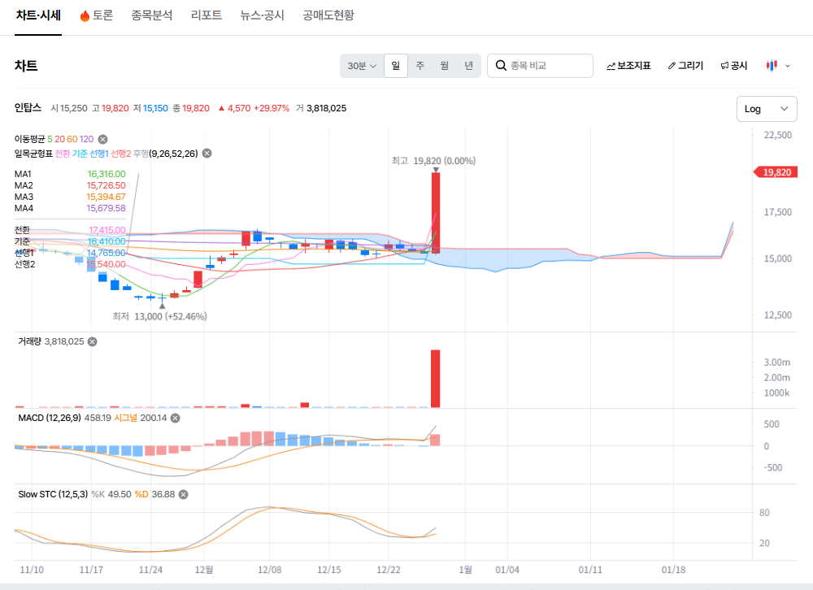Click the +29.97% change value
Screen dimensions: 813x590
pos(272,108)
